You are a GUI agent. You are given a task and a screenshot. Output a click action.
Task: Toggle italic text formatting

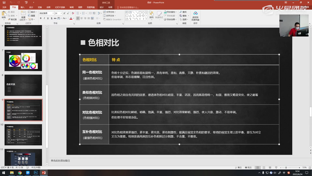click(45, 18)
